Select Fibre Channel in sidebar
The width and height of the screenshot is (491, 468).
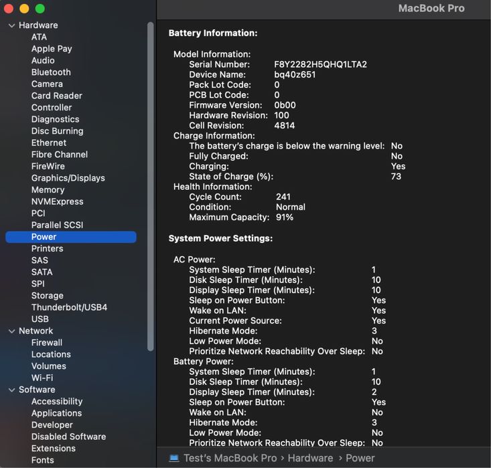(x=60, y=155)
